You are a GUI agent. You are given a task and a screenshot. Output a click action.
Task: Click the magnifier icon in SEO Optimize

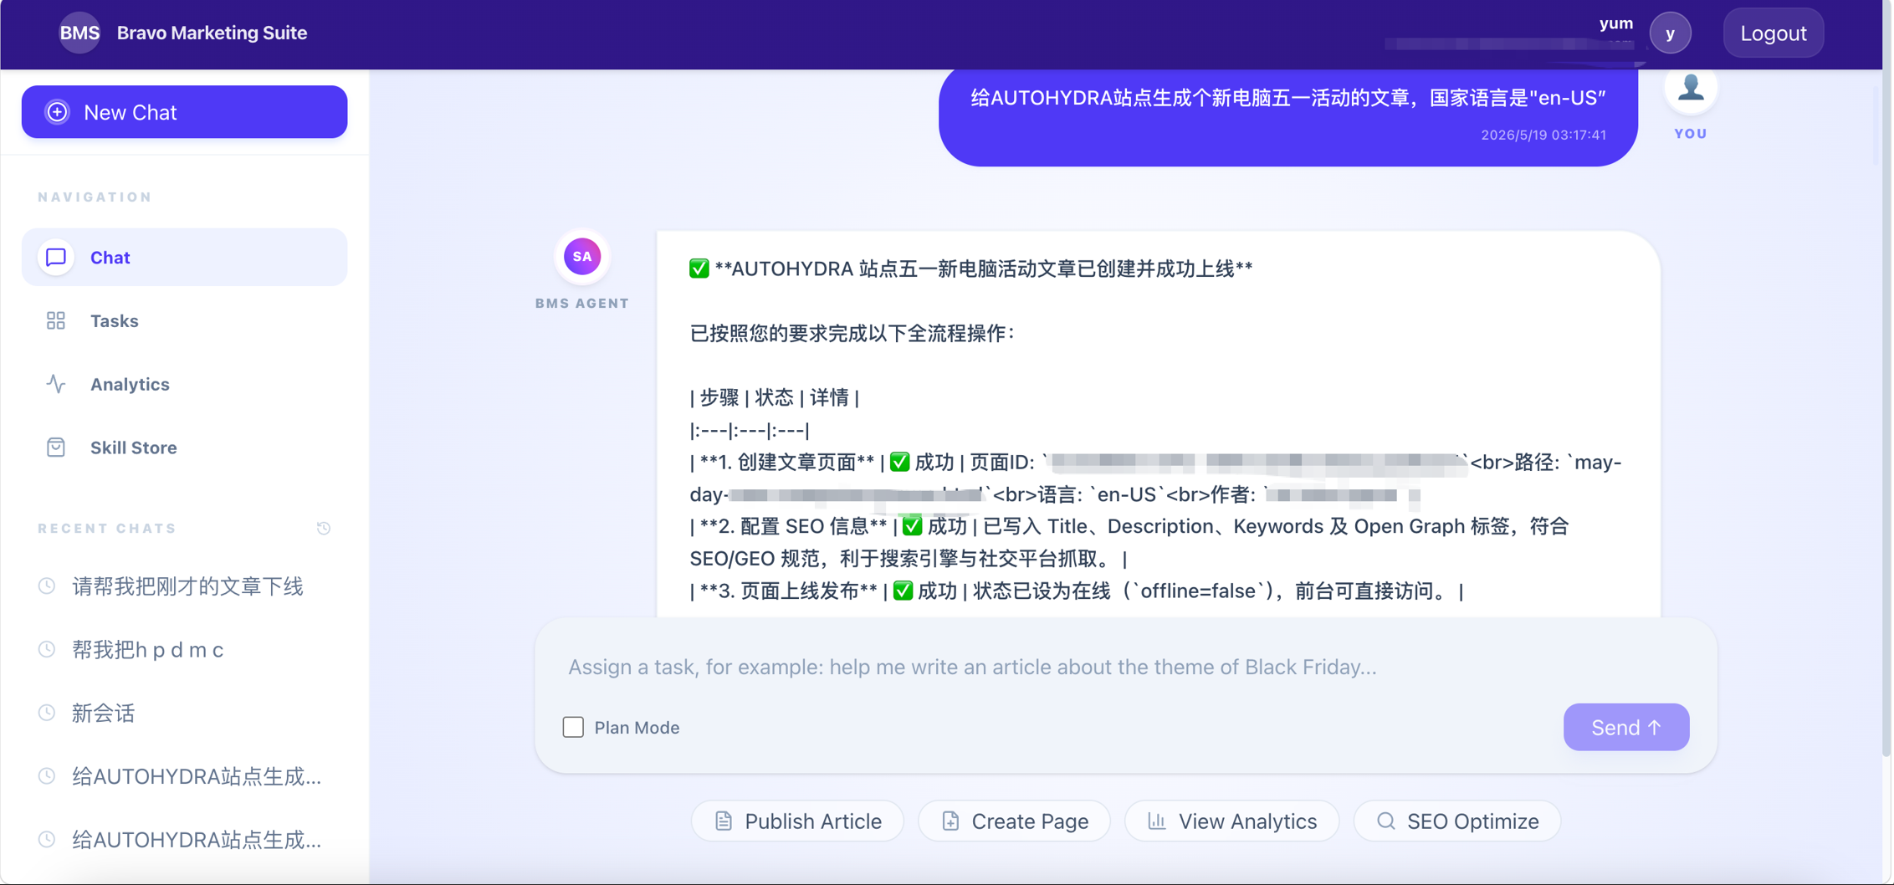click(x=1386, y=821)
